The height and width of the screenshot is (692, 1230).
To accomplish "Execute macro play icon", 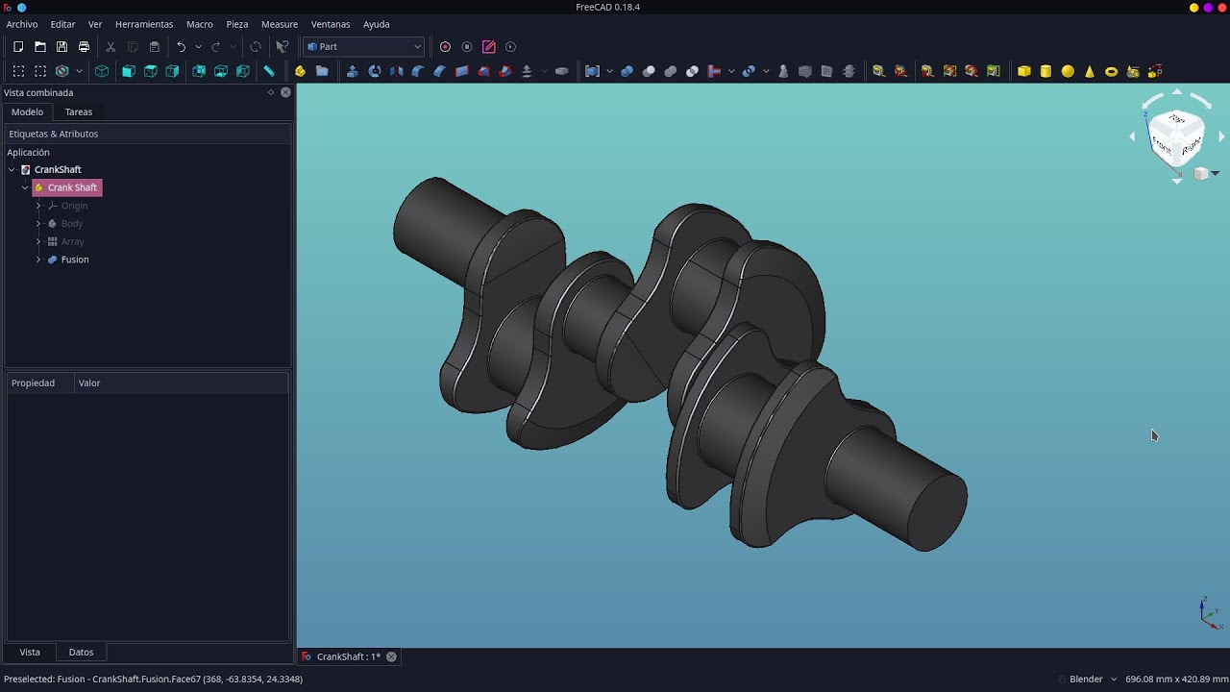I will 510,46.
